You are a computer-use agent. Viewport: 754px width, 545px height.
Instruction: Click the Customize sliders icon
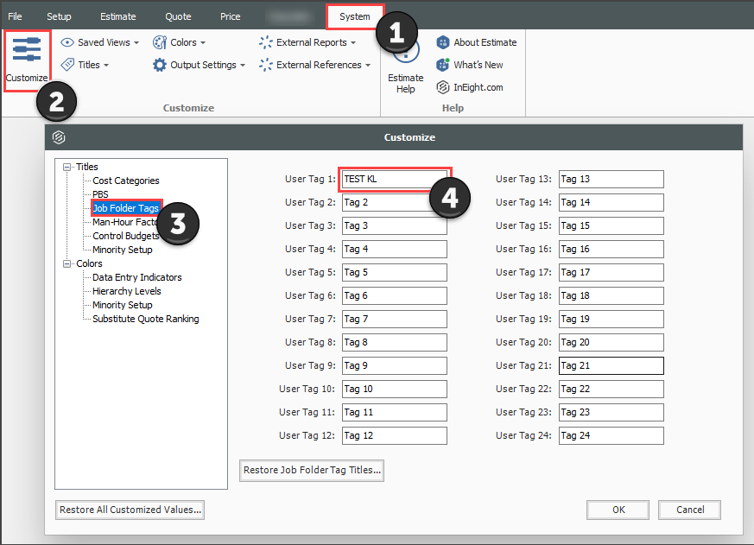click(26, 51)
